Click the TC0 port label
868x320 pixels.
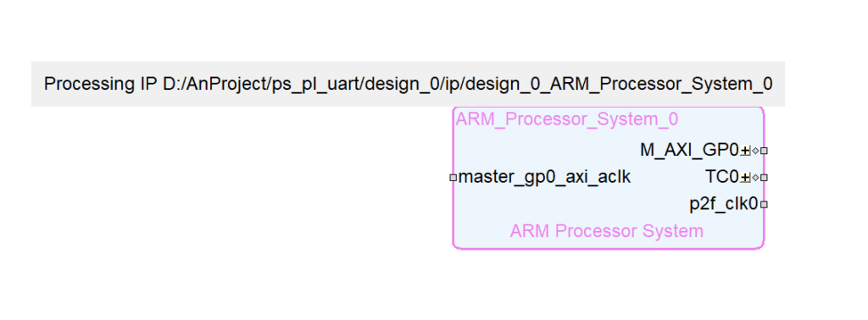coord(722,177)
